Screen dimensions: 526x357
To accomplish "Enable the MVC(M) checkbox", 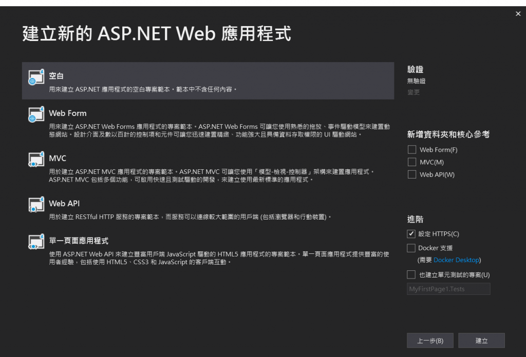I will 412,162.
